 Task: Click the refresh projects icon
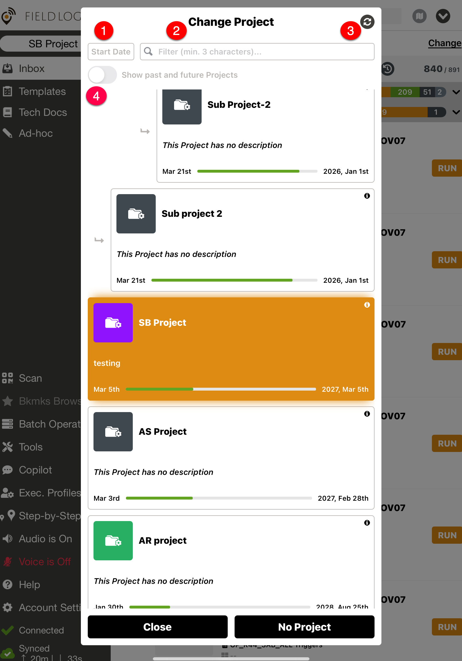pos(367,22)
